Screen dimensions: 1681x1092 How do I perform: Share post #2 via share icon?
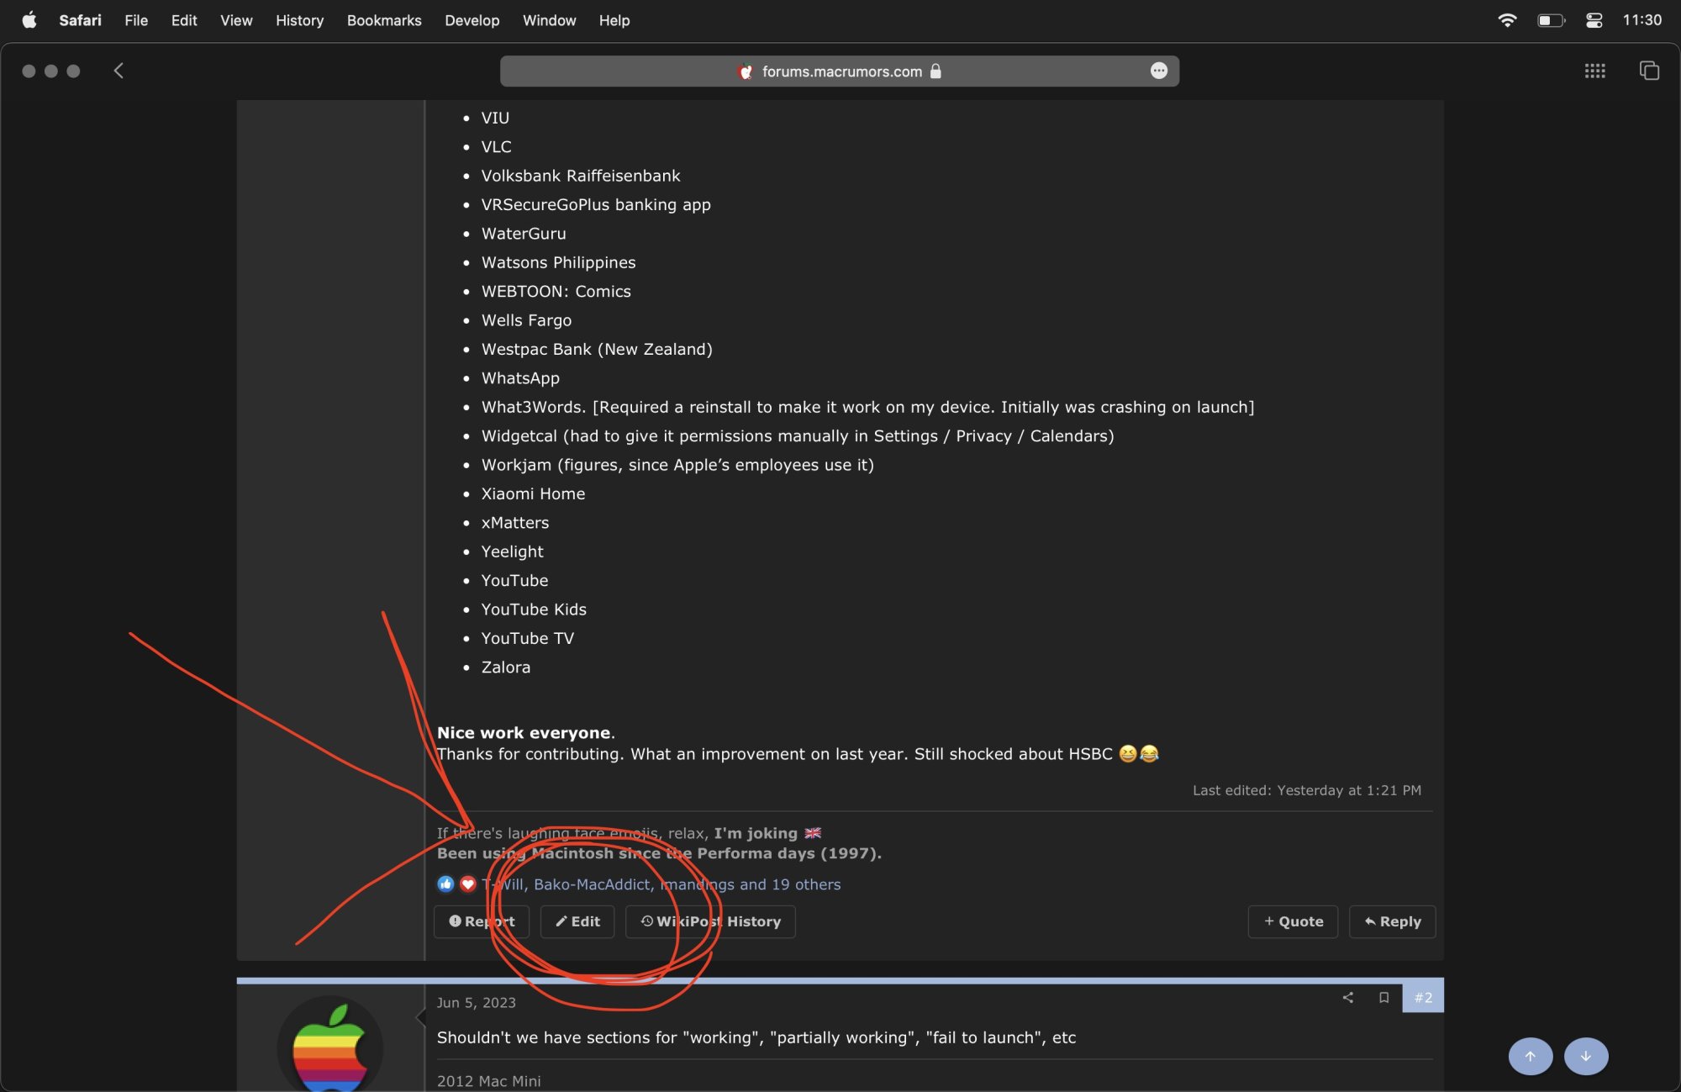(x=1348, y=997)
